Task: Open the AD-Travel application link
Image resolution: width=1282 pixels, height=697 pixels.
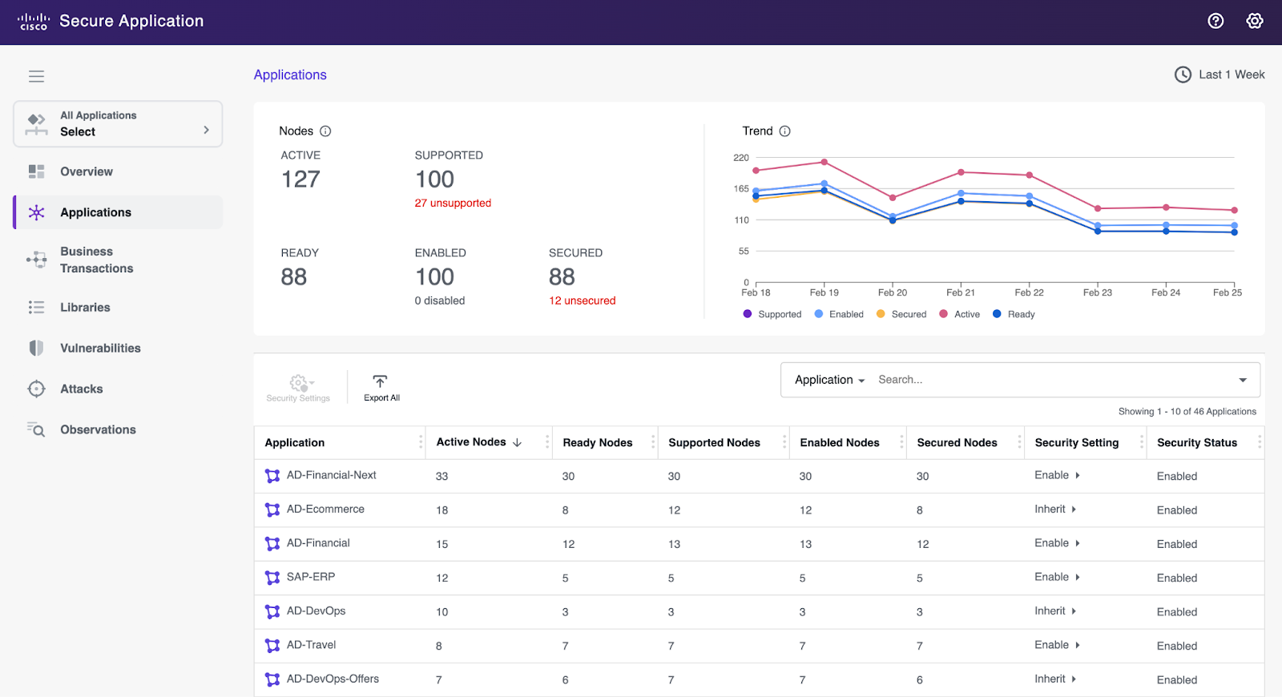Action: 311,645
